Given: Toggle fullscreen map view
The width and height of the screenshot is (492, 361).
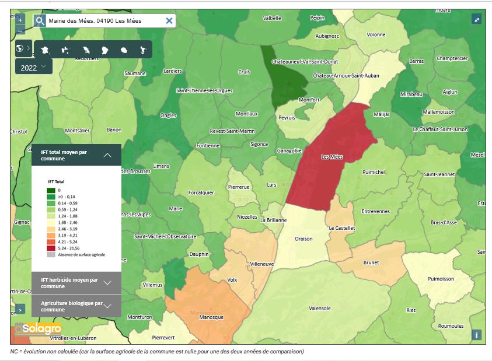Looking at the screenshot, I should [477, 19].
